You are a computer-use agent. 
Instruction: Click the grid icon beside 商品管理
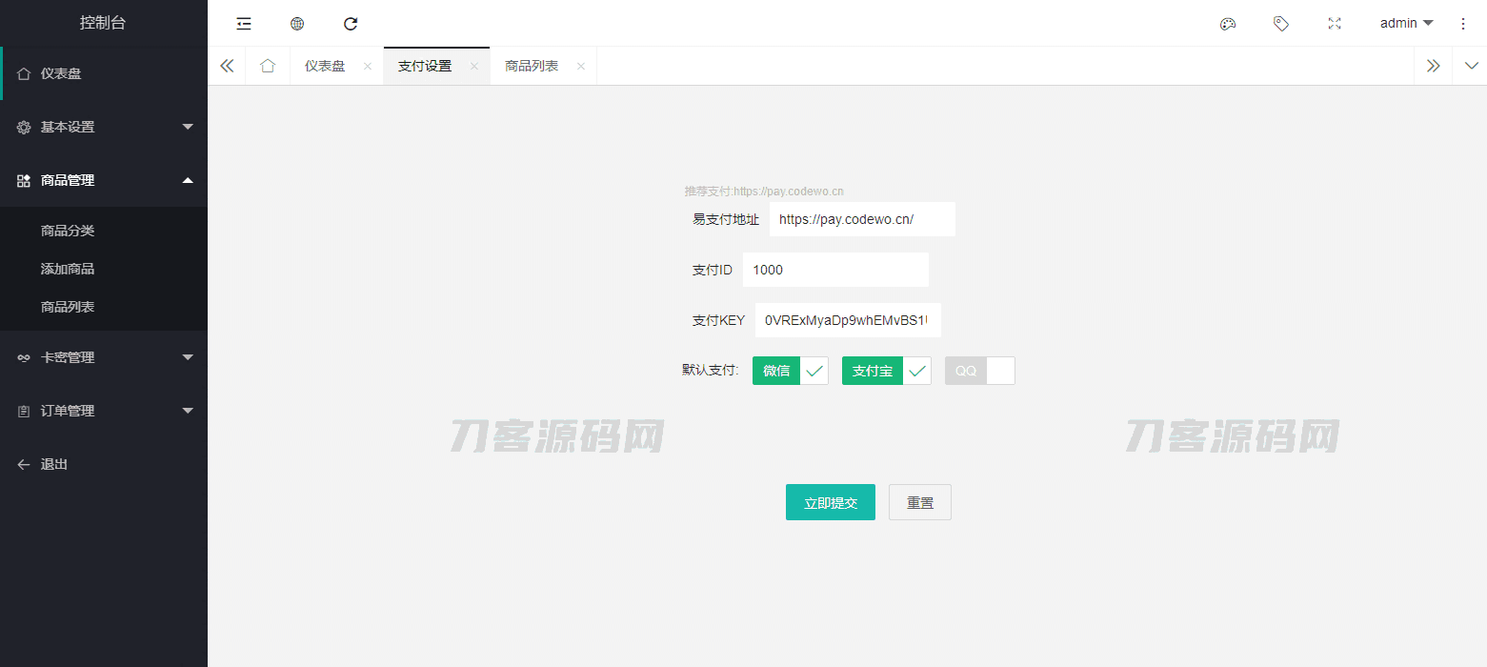[x=24, y=180]
